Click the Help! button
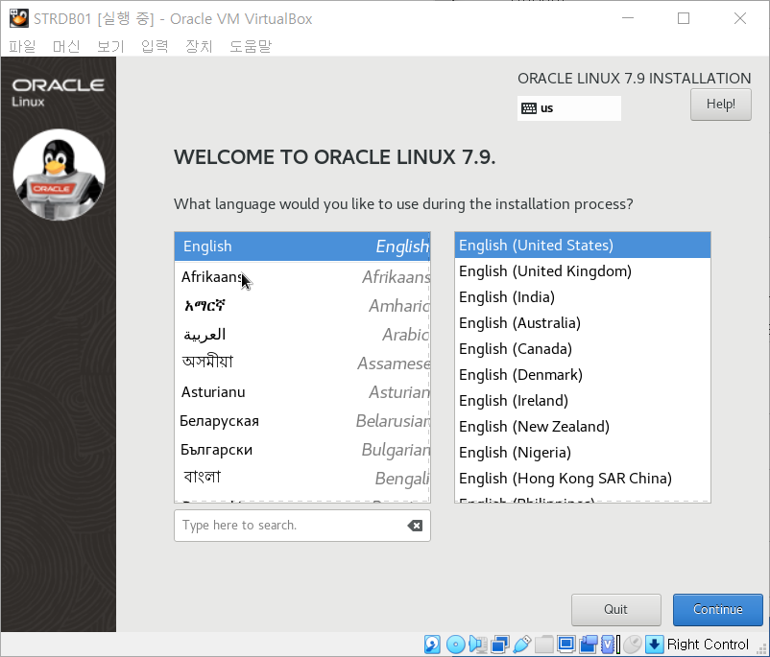 (720, 104)
